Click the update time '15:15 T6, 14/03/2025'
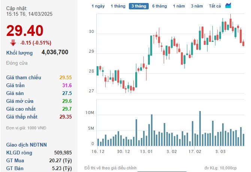The width and height of the screenshot is (251, 172). click(30, 14)
